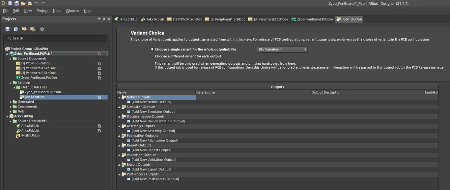Collapse the Netlist Outputs category
Screen dimensions: 450x190
pos(119,97)
